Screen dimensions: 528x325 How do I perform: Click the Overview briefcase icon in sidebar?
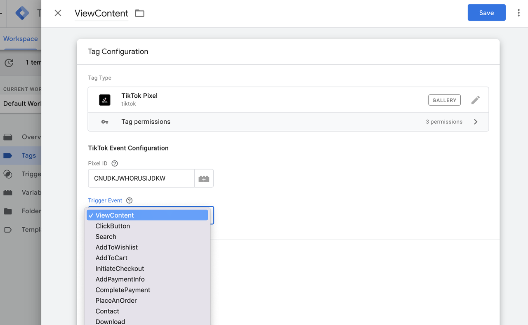(8, 137)
